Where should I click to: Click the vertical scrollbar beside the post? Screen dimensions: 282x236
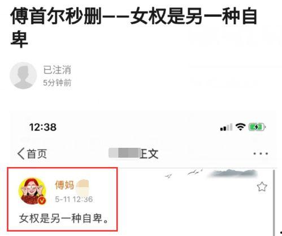pyautogui.click(x=274, y=202)
